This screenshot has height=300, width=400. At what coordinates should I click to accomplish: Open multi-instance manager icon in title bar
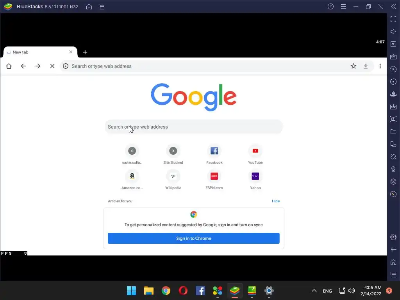coord(102,7)
